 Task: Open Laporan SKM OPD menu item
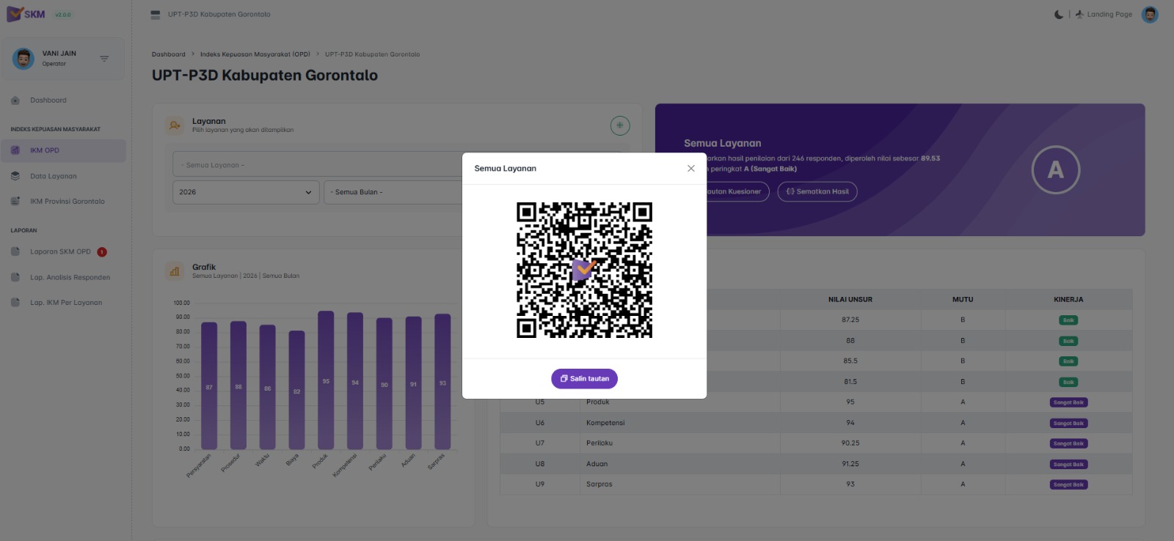[60, 251]
